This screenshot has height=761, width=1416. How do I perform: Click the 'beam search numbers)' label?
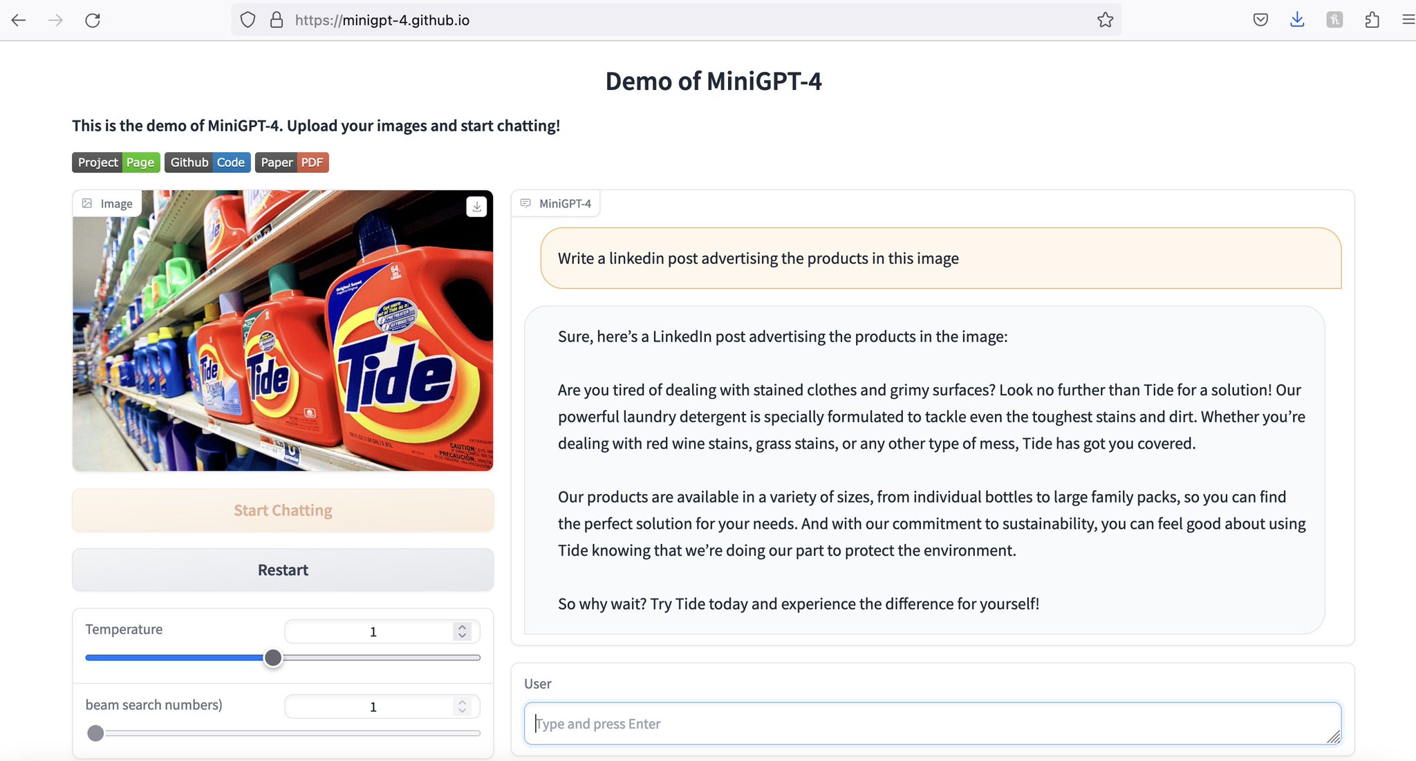[153, 704]
